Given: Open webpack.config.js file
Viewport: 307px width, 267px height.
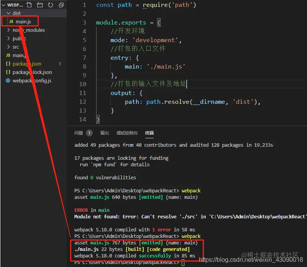Looking at the screenshot, I should pyautogui.click(x=32, y=81).
